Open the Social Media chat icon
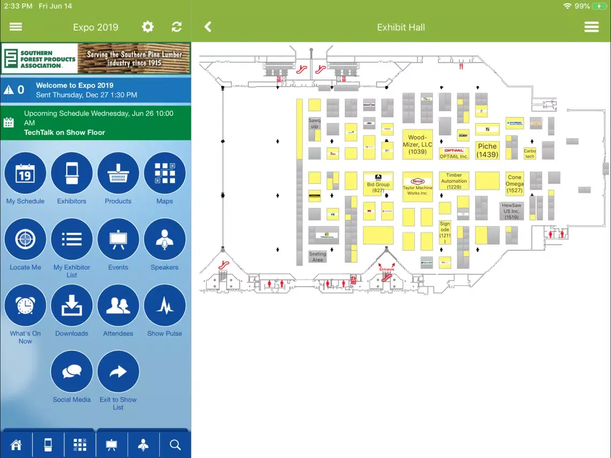Viewport: 611px width, 458px height. click(x=72, y=371)
